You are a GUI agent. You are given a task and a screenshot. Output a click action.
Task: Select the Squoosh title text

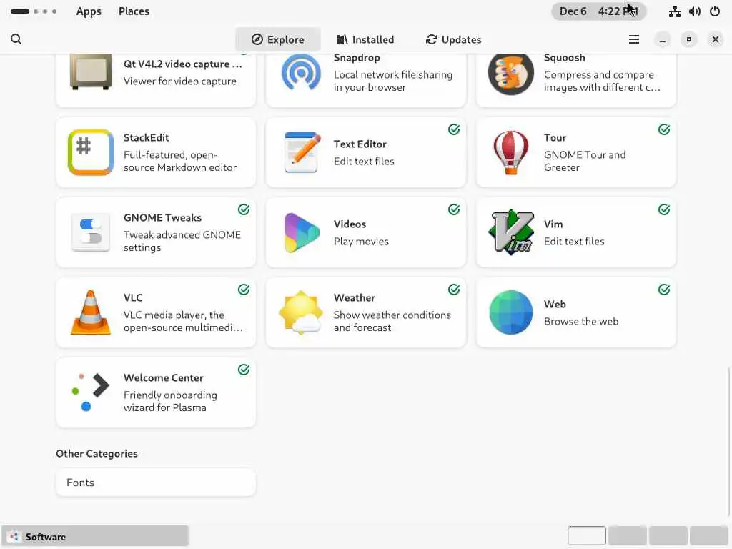(x=564, y=58)
